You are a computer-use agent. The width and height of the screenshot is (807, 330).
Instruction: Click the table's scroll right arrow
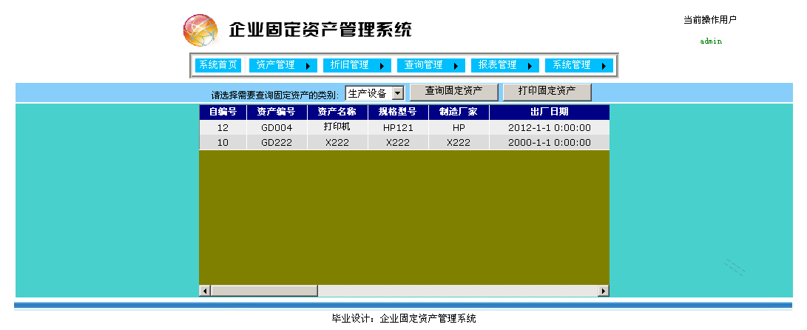pyautogui.click(x=603, y=291)
